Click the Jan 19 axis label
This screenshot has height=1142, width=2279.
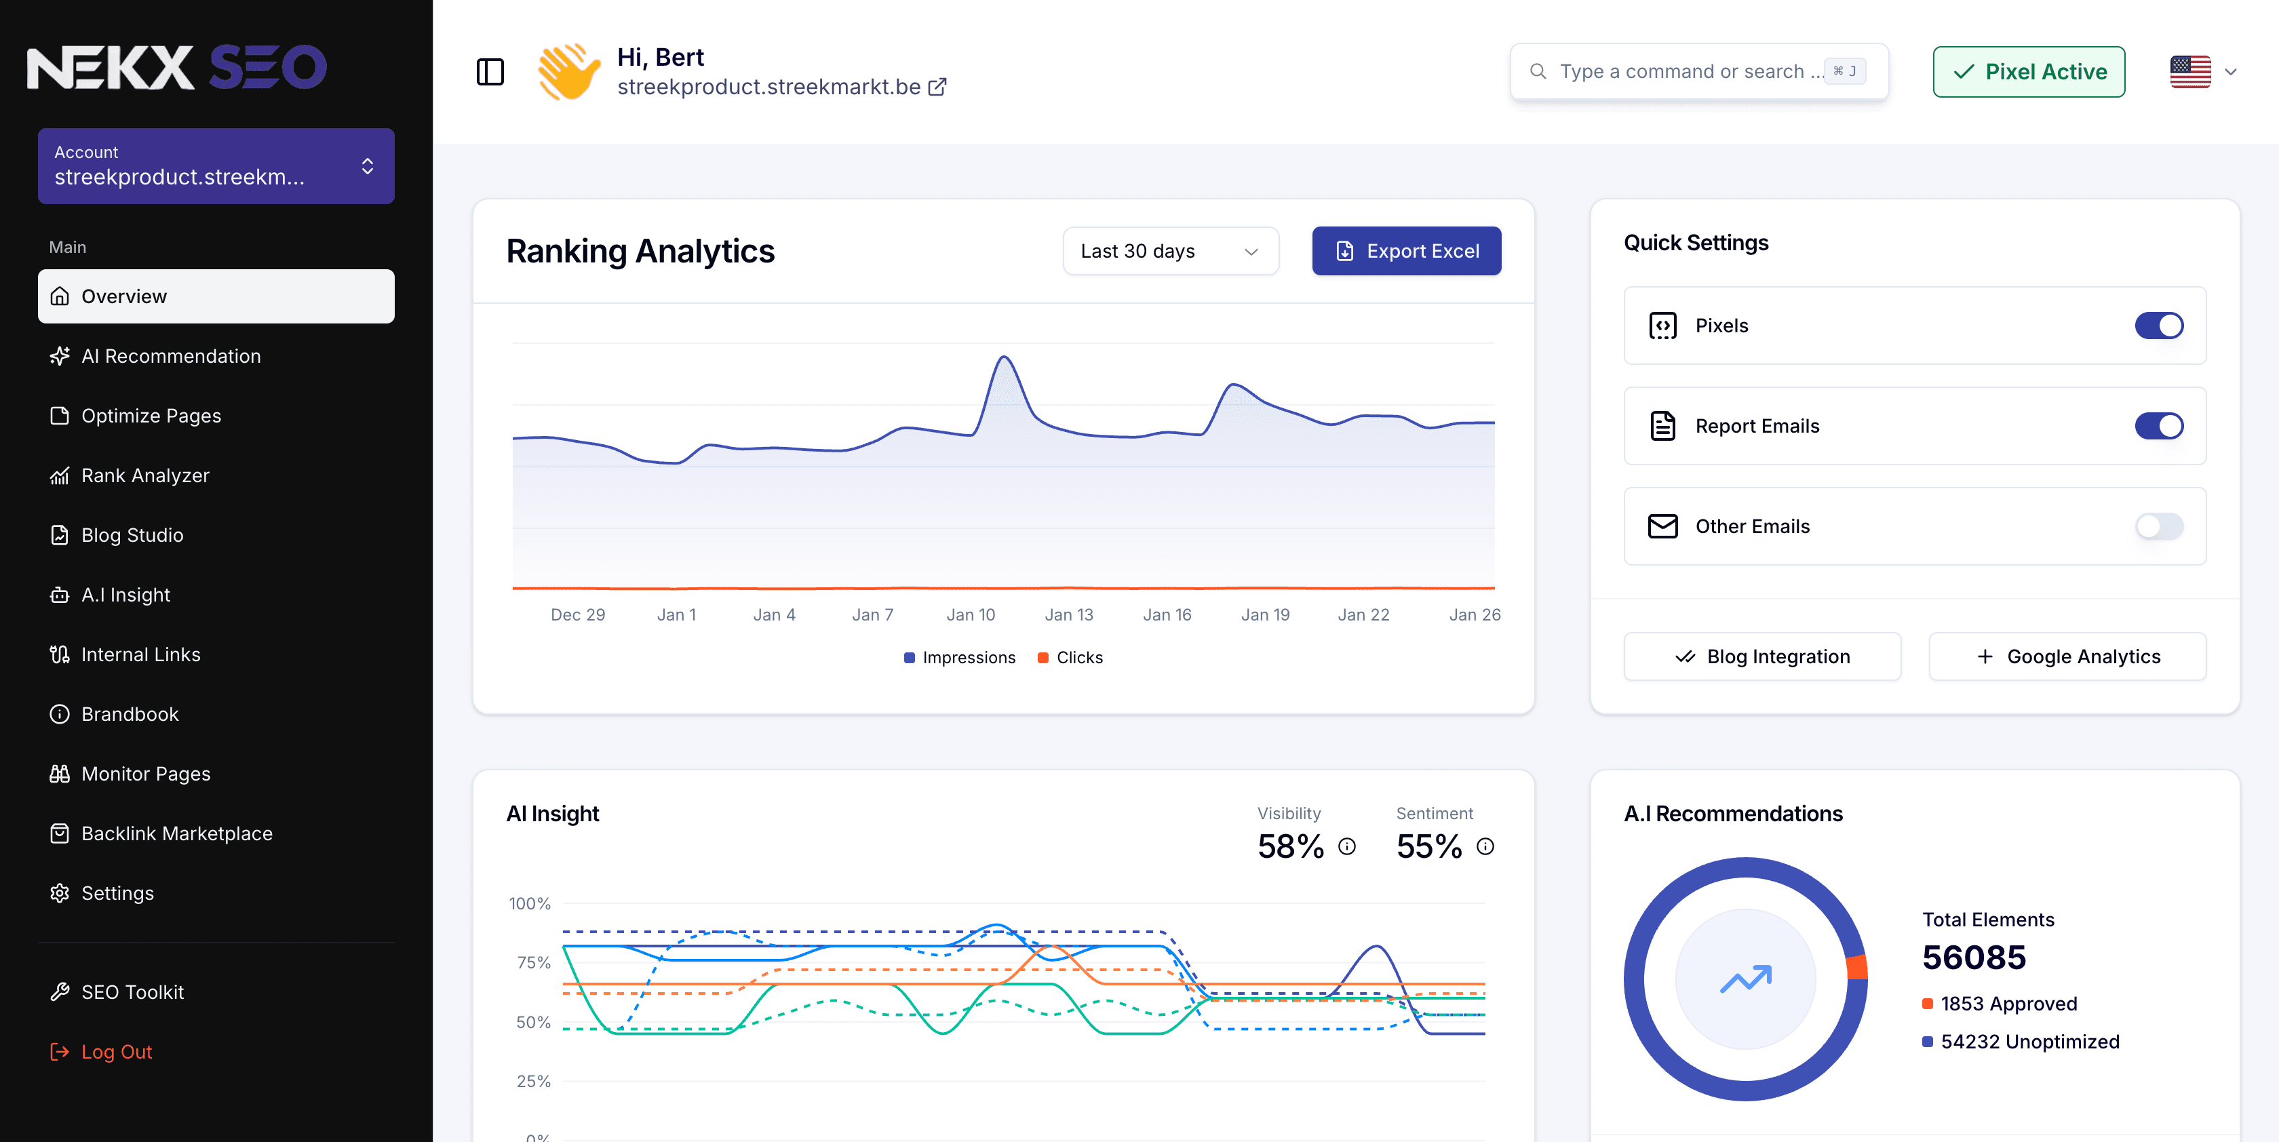1265,615
